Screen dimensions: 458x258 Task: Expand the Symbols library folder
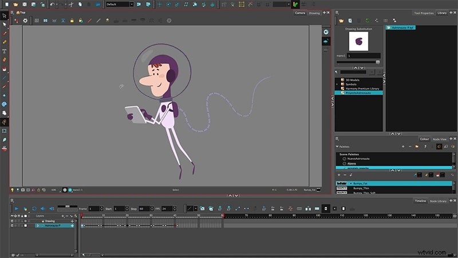338,84
